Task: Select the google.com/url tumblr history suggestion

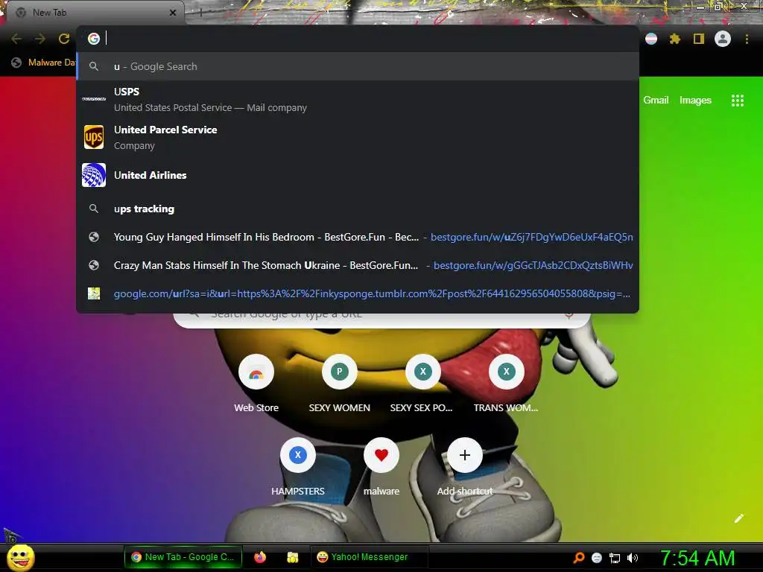Action: [x=358, y=293]
